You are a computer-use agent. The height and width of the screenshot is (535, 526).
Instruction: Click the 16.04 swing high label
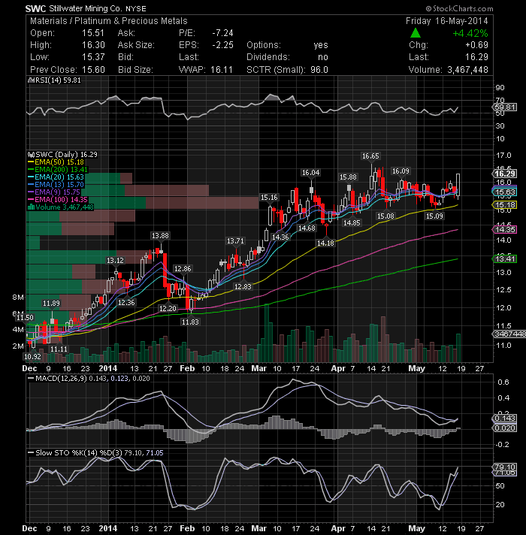click(310, 173)
